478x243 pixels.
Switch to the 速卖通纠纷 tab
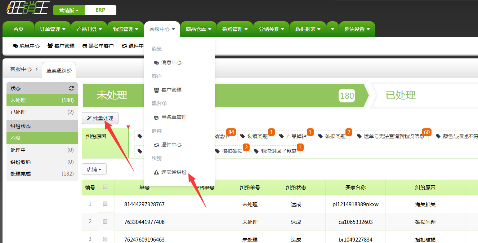point(59,71)
